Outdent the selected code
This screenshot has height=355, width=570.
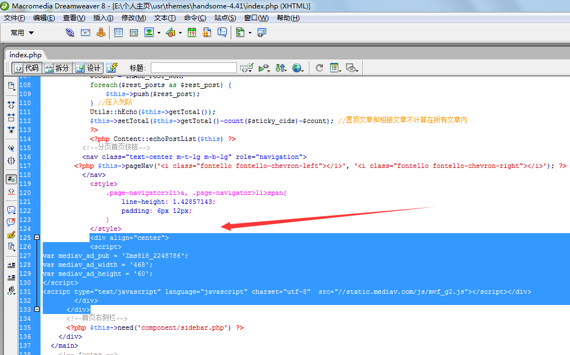[11, 277]
